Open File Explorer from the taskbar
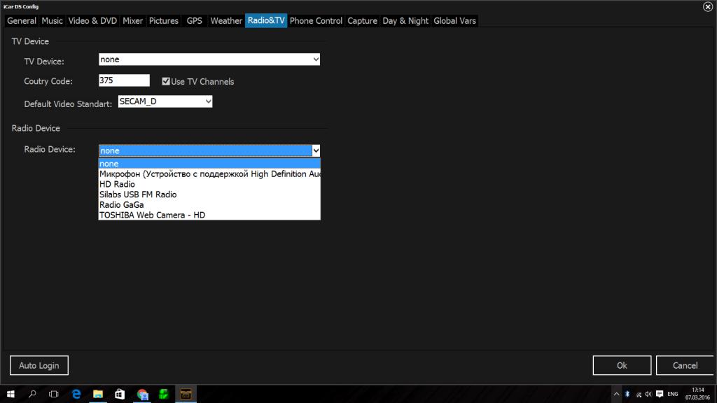 click(98, 394)
